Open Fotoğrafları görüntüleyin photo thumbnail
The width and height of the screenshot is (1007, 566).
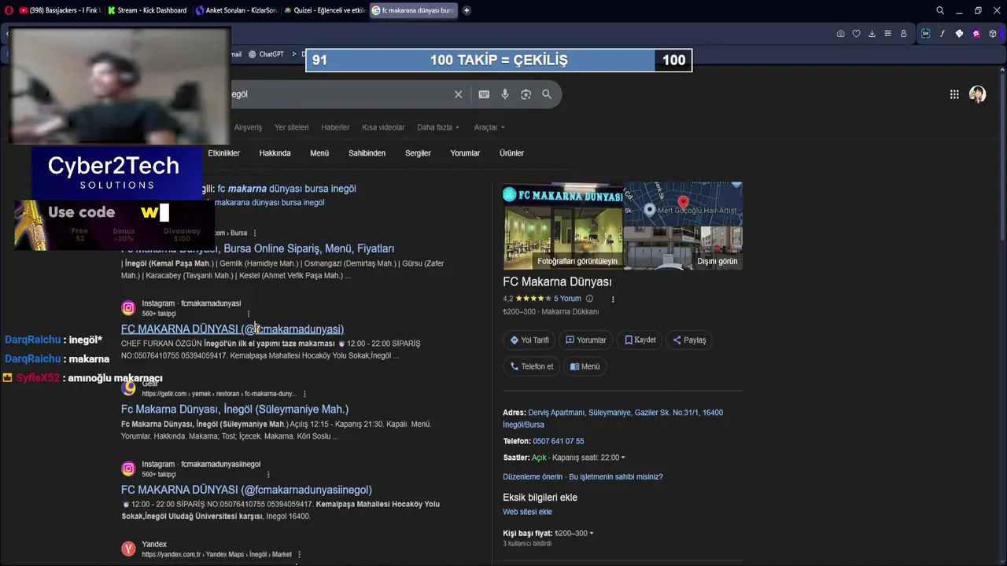pyautogui.click(x=563, y=226)
